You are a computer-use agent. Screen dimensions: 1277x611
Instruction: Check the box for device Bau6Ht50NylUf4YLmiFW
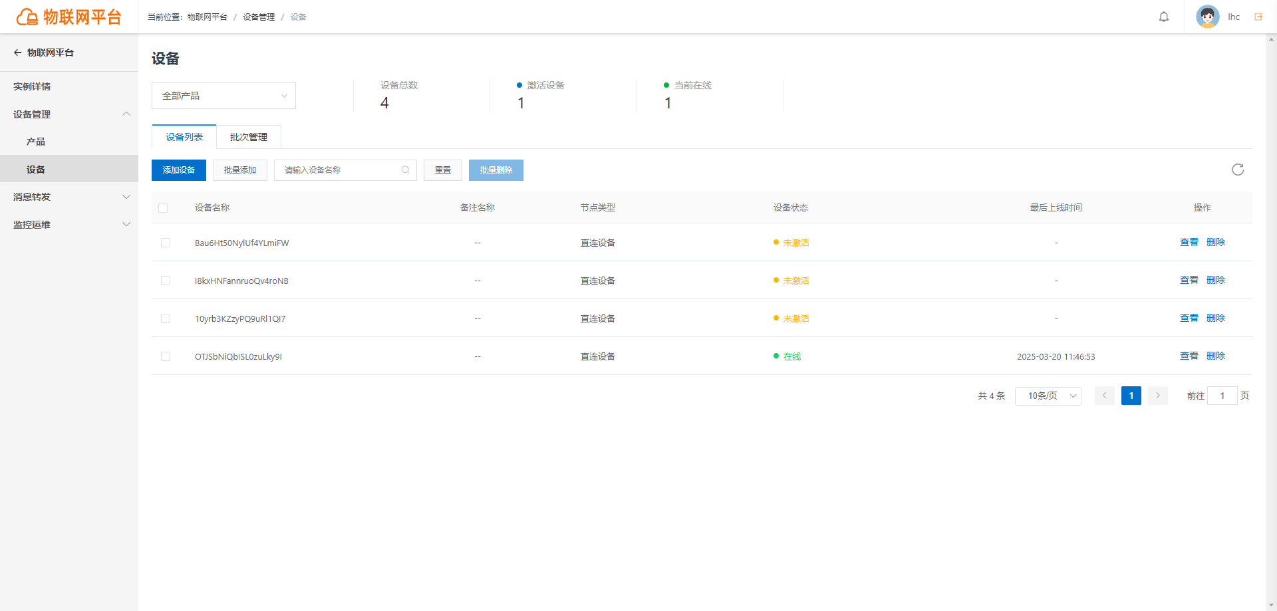166,243
